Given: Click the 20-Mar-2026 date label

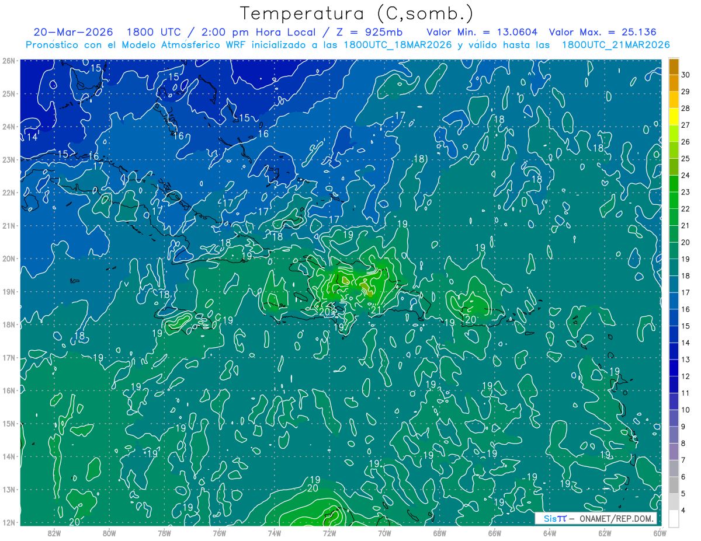Looking at the screenshot, I should 73,32.
